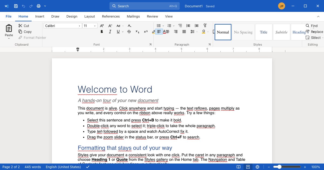This screenshot has height=170, width=324.
Task: Justify paragraph text
Action: point(184,32)
